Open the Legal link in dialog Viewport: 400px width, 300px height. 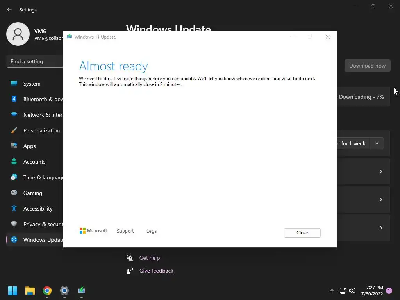click(152, 231)
